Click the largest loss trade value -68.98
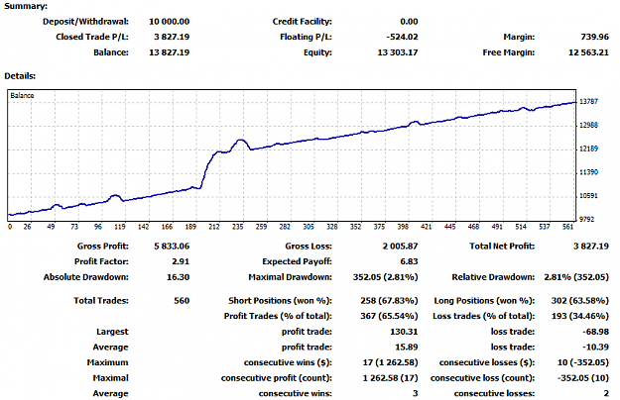The image size is (620, 400). (x=596, y=332)
